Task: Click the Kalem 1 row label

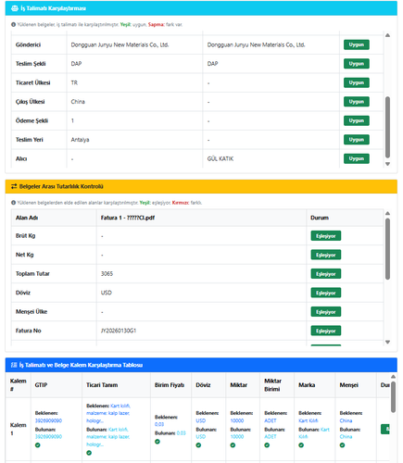Action: pos(19,429)
